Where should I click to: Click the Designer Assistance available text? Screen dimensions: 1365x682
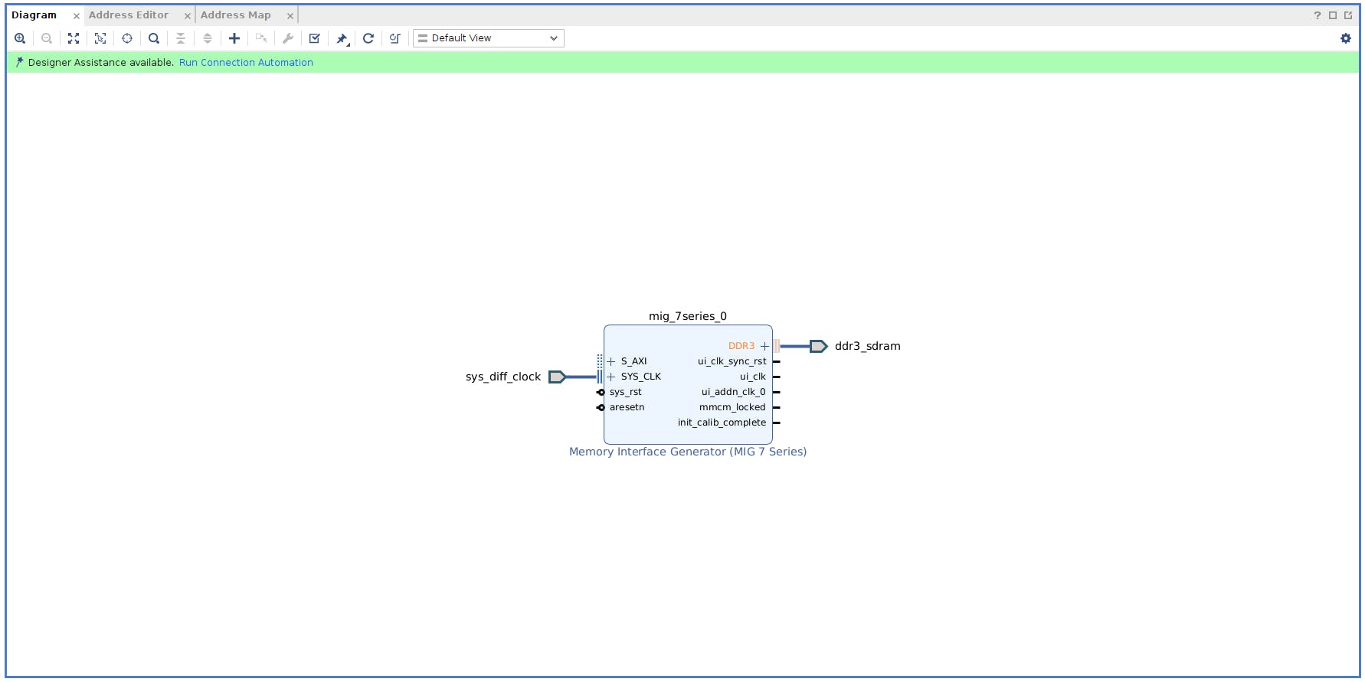pyautogui.click(x=101, y=63)
